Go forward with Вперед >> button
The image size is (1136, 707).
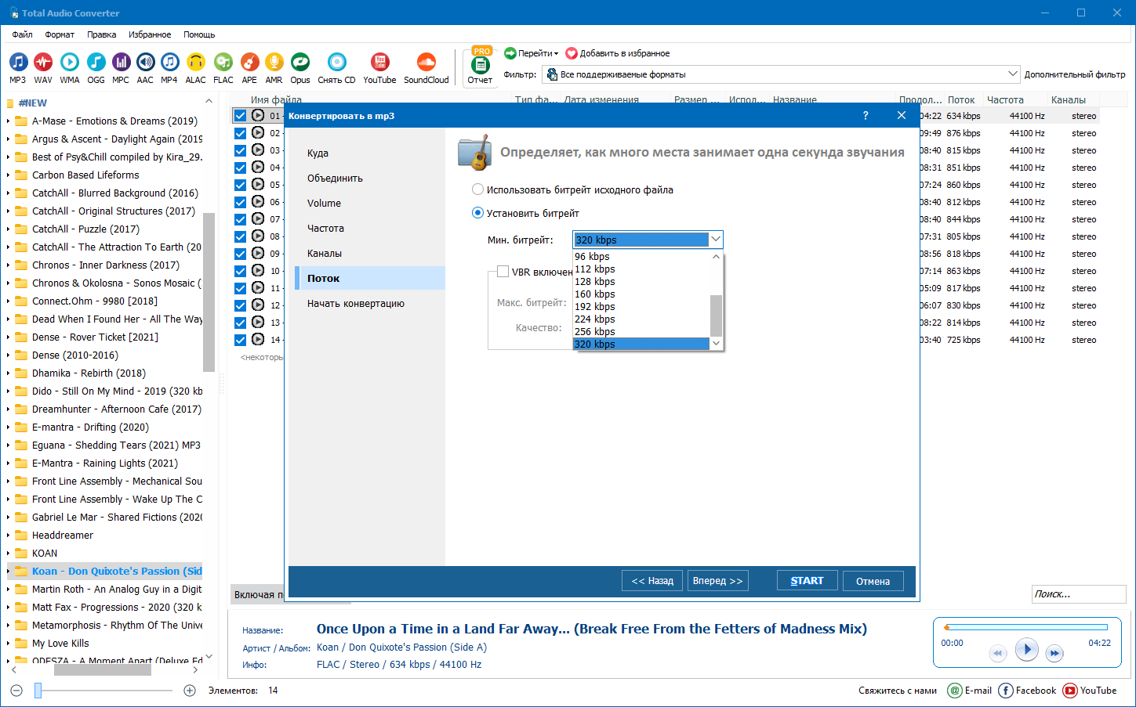click(x=717, y=581)
